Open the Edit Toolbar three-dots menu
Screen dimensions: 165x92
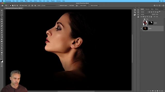coord(2,57)
